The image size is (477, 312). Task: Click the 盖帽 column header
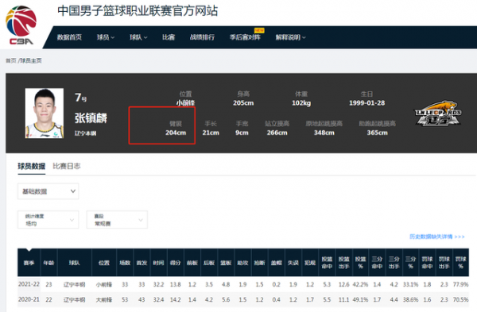pyautogui.click(x=276, y=263)
